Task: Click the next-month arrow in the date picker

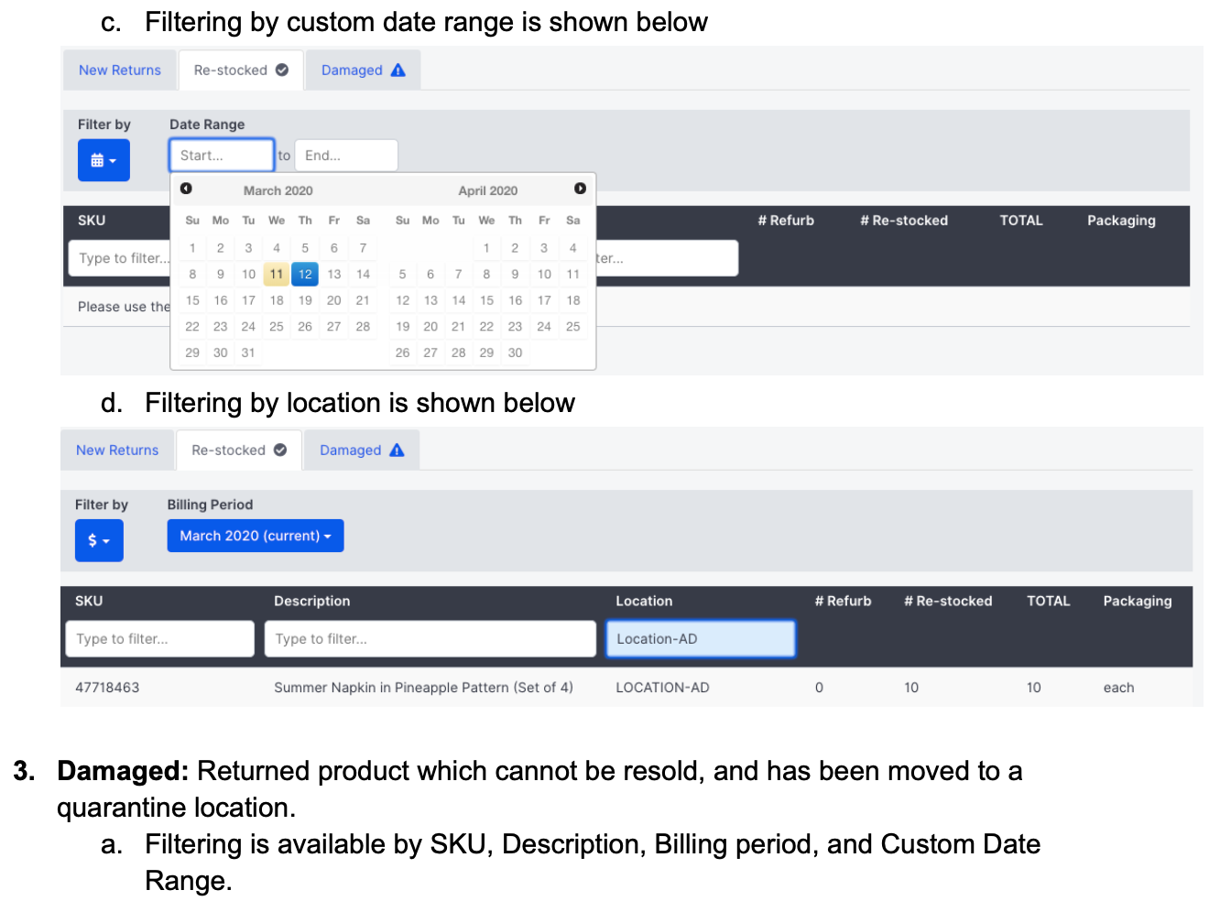Action: click(580, 188)
